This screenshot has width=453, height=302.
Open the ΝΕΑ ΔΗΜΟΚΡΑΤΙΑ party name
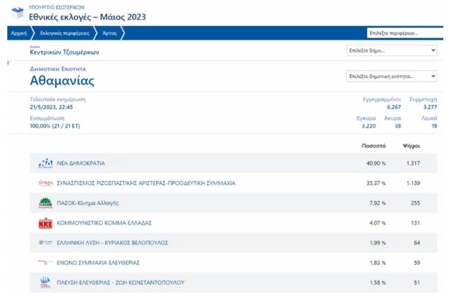click(x=81, y=163)
